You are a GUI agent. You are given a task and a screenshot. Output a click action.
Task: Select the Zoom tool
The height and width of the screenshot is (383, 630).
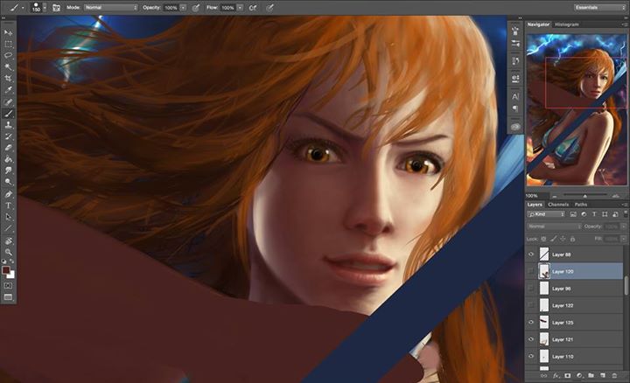(9, 251)
